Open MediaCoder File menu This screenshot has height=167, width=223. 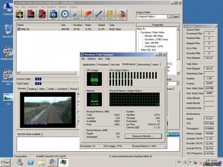click(x=17, y=7)
